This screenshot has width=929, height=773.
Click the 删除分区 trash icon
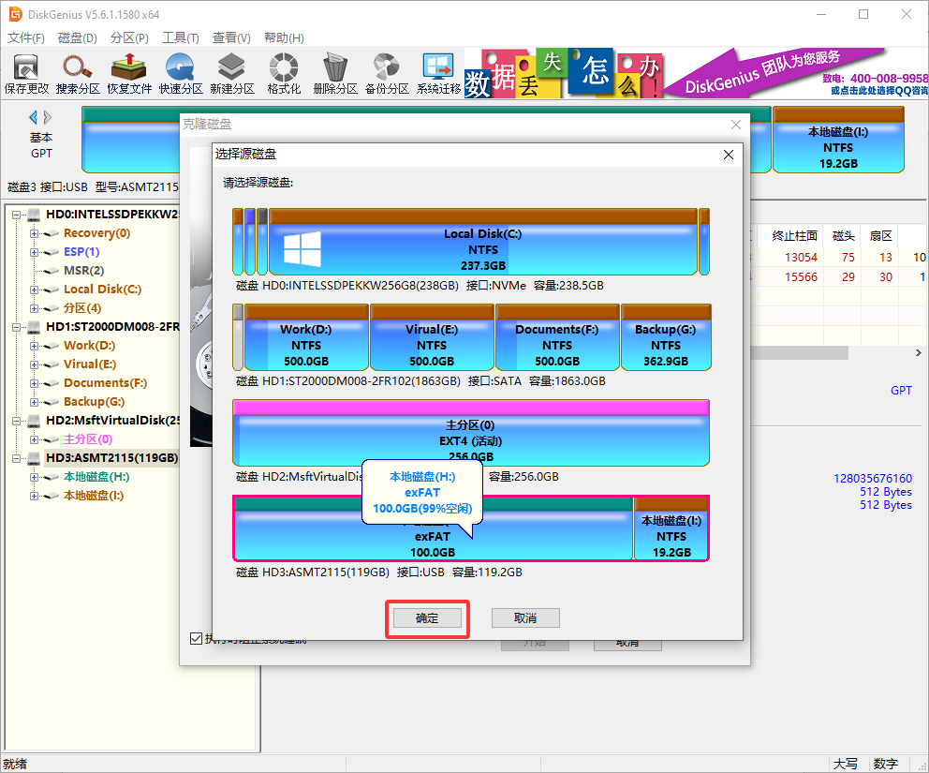tap(335, 73)
